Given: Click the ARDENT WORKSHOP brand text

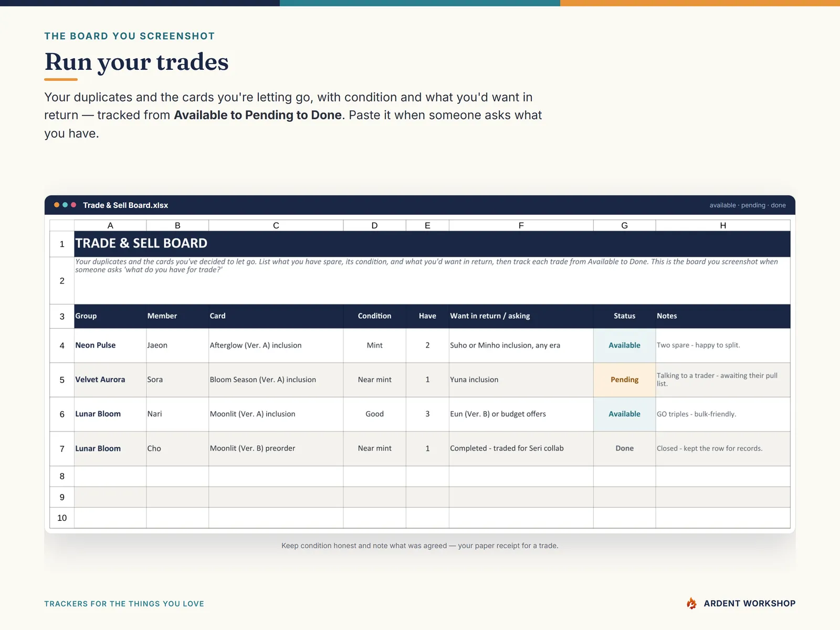Looking at the screenshot, I should [750, 604].
